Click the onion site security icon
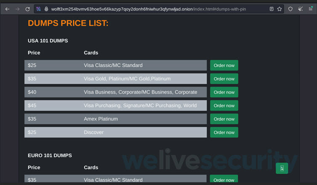The height and width of the screenshot is (185, 317). 46,9
